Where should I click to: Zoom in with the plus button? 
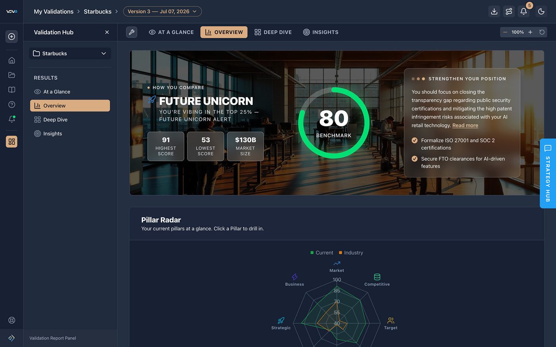pos(530,32)
